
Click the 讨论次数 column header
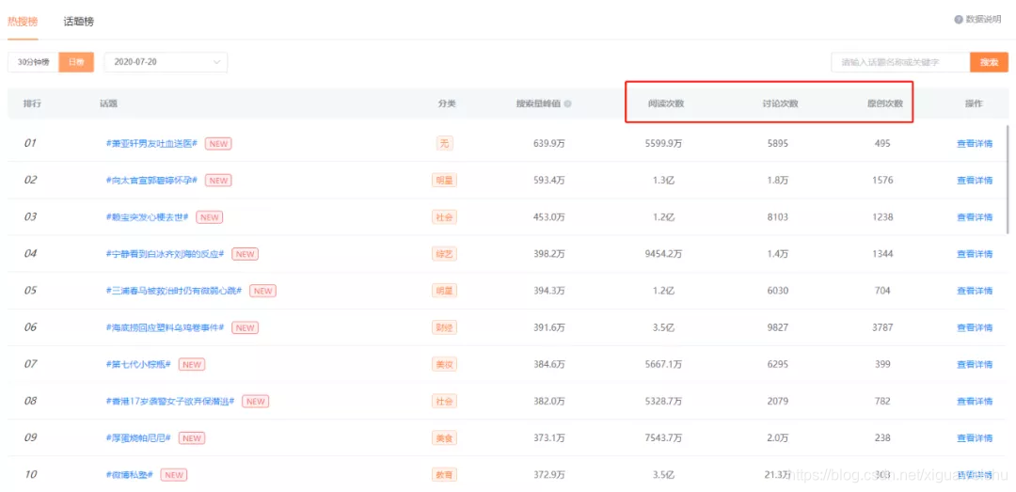pyautogui.click(x=780, y=103)
